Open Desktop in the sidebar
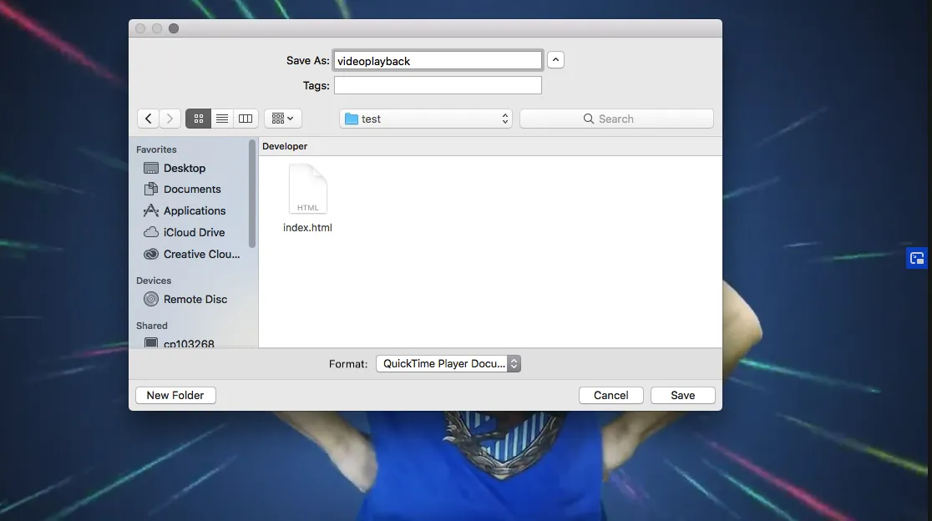The width and height of the screenshot is (932, 521). (x=193, y=168)
